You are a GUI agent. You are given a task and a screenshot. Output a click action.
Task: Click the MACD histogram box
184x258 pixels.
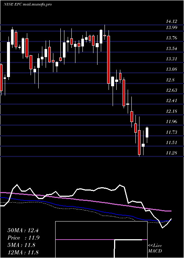pyautogui.click(x=101, y=240)
